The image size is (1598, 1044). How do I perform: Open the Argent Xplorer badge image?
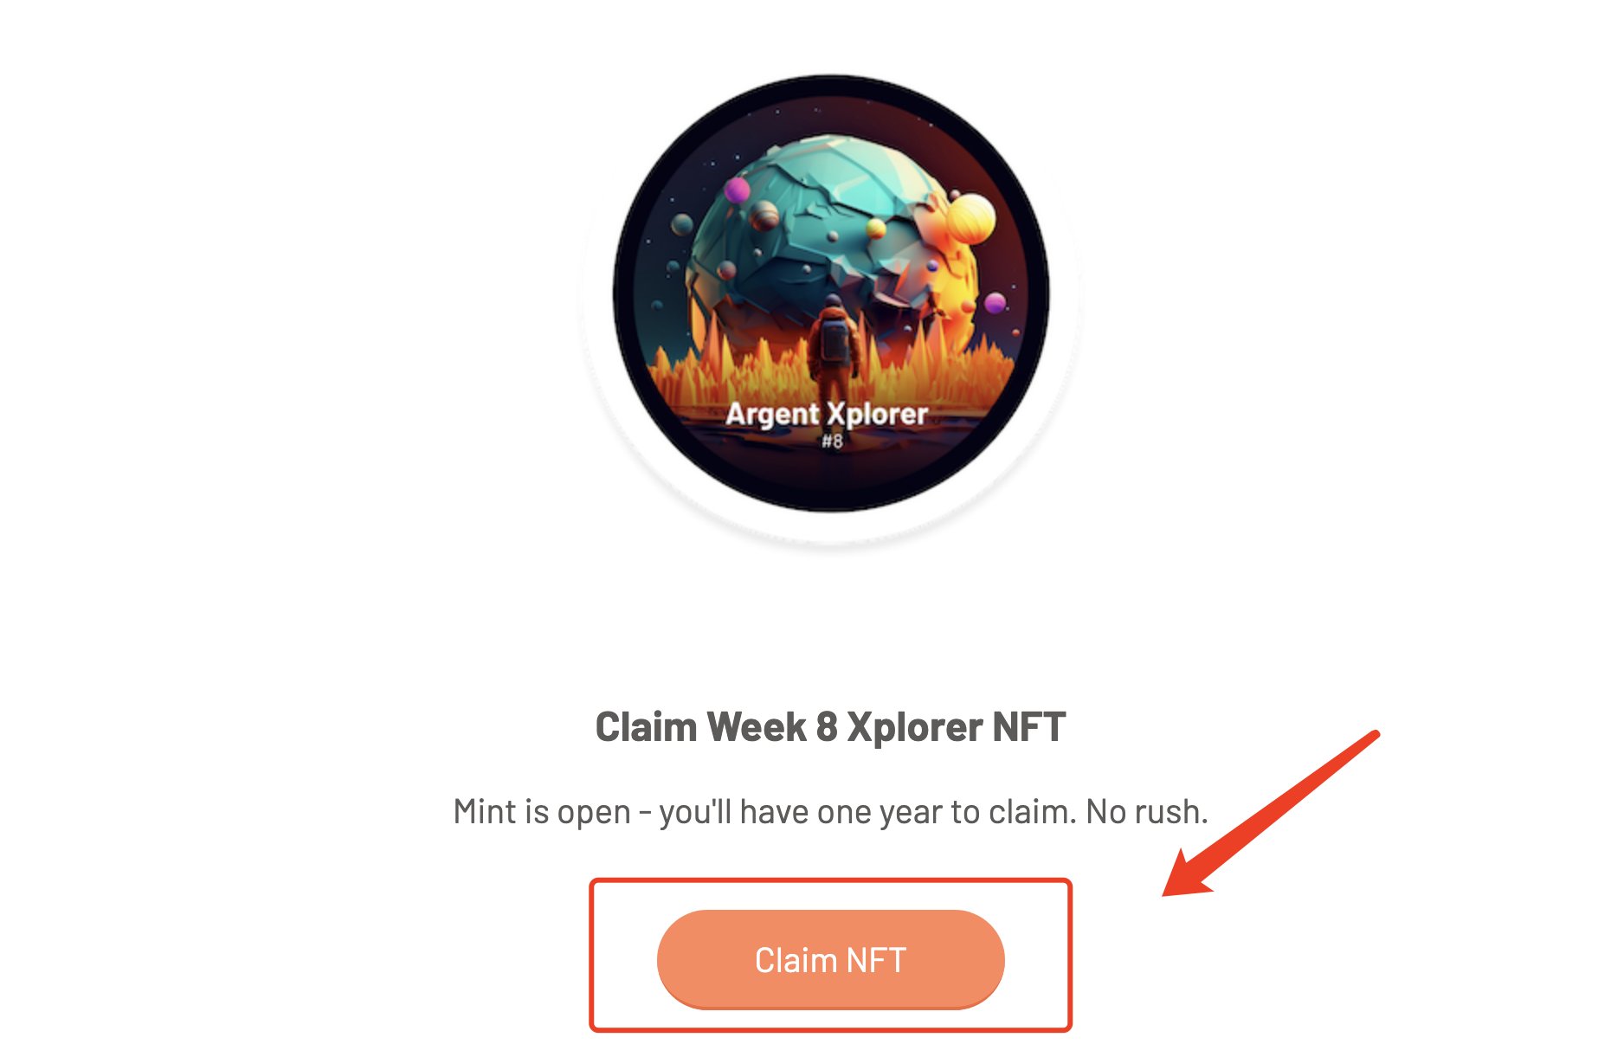[x=831, y=293]
